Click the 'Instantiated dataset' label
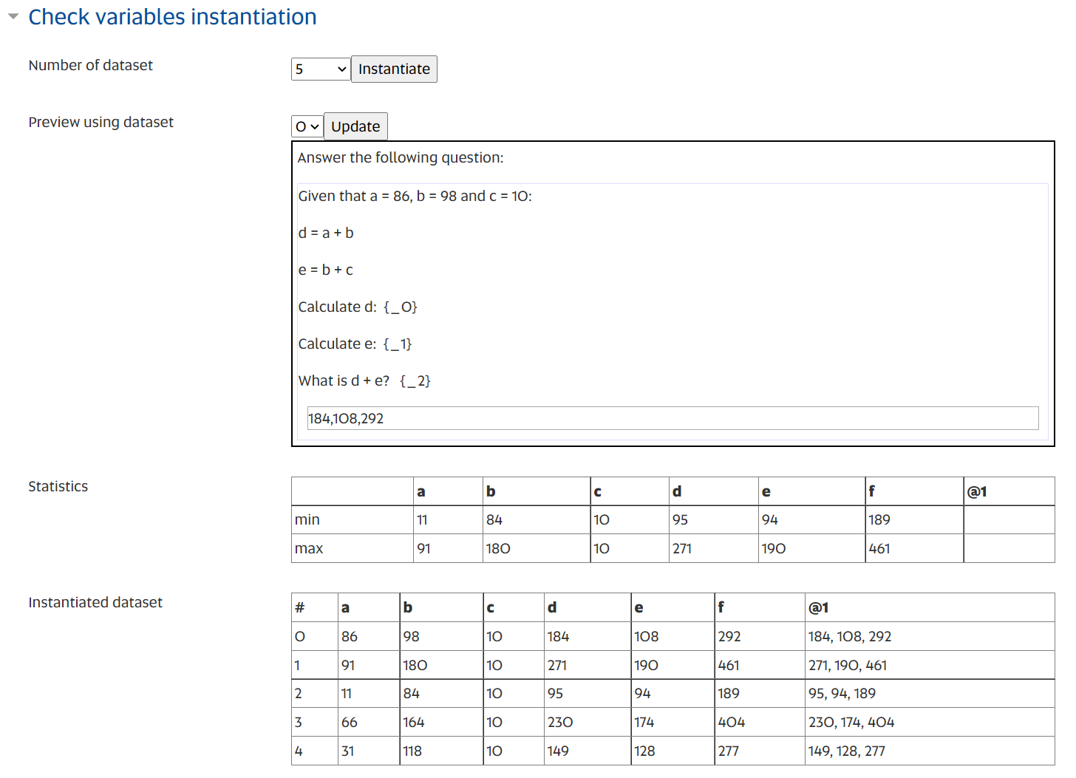The width and height of the screenshot is (1076, 778). coord(95,602)
